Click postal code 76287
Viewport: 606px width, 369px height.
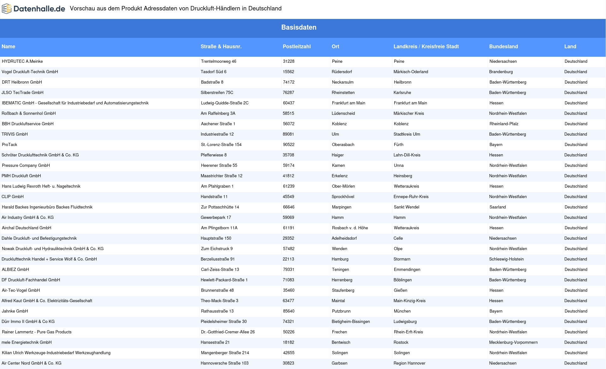288,93
